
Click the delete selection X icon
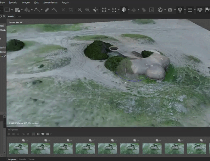coord(63,10)
